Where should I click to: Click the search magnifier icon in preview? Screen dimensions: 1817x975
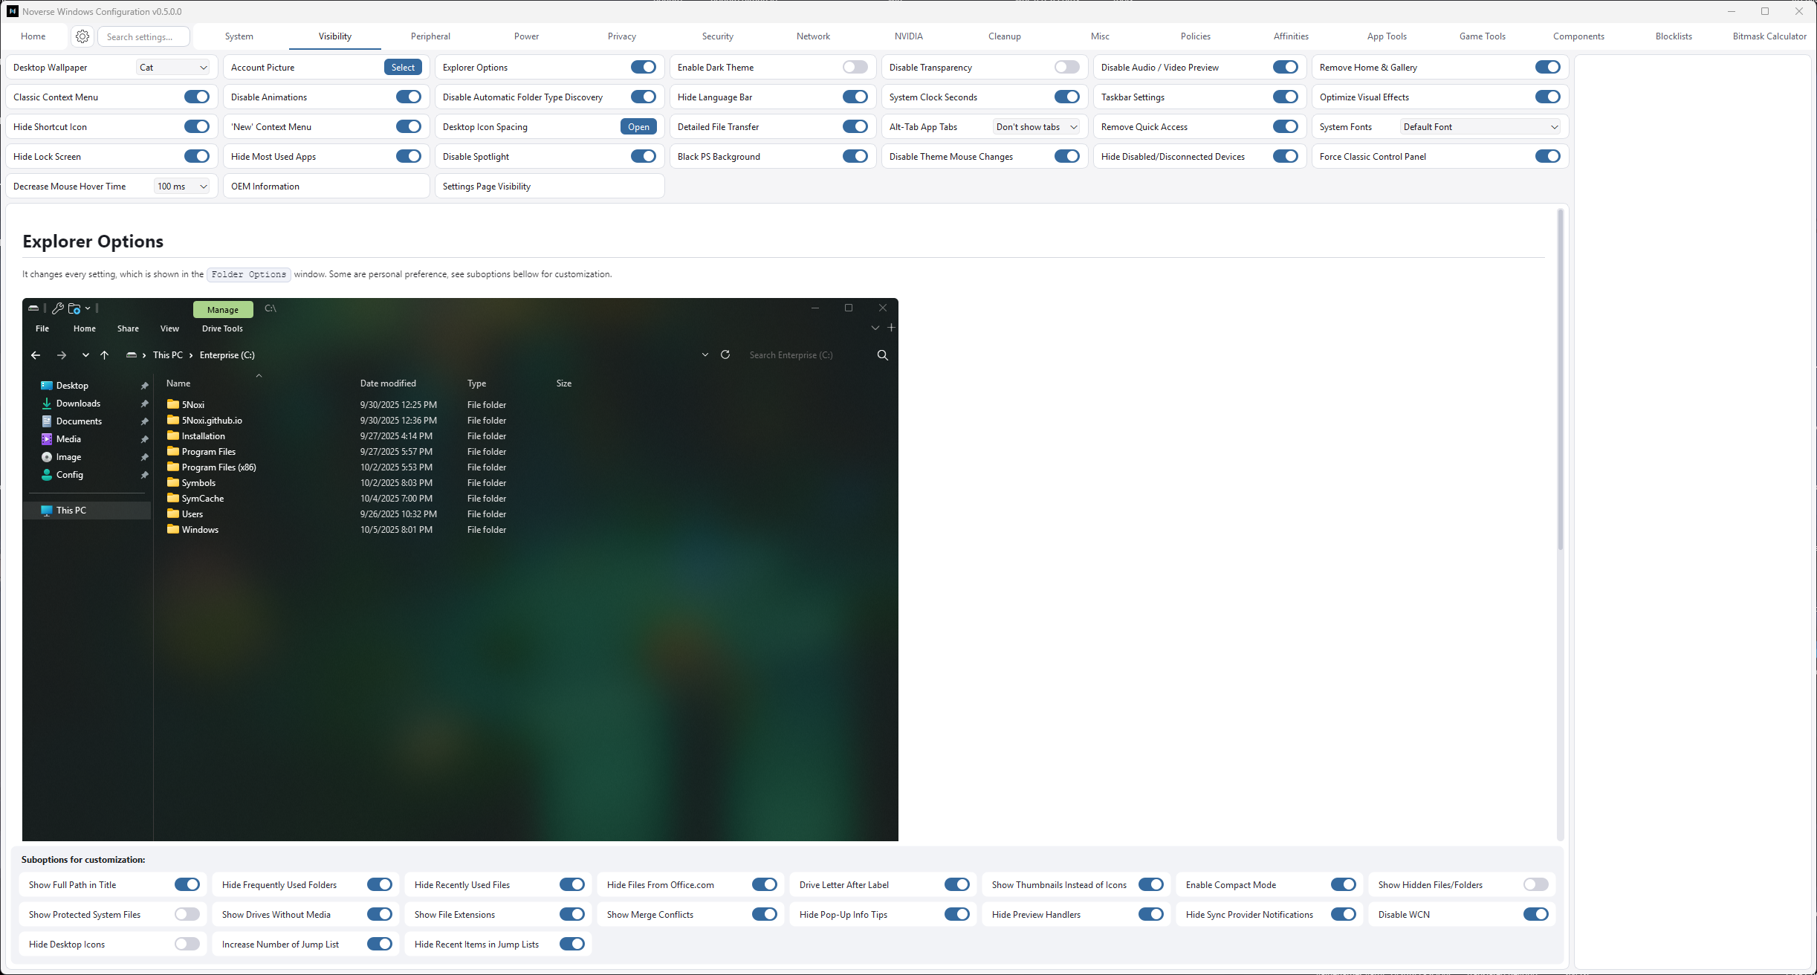coord(883,355)
